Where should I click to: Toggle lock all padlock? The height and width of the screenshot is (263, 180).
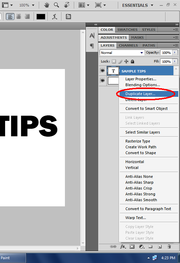[132, 61]
